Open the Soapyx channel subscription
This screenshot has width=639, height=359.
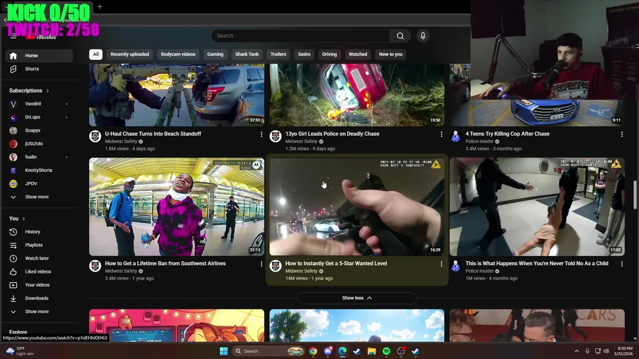point(39,130)
